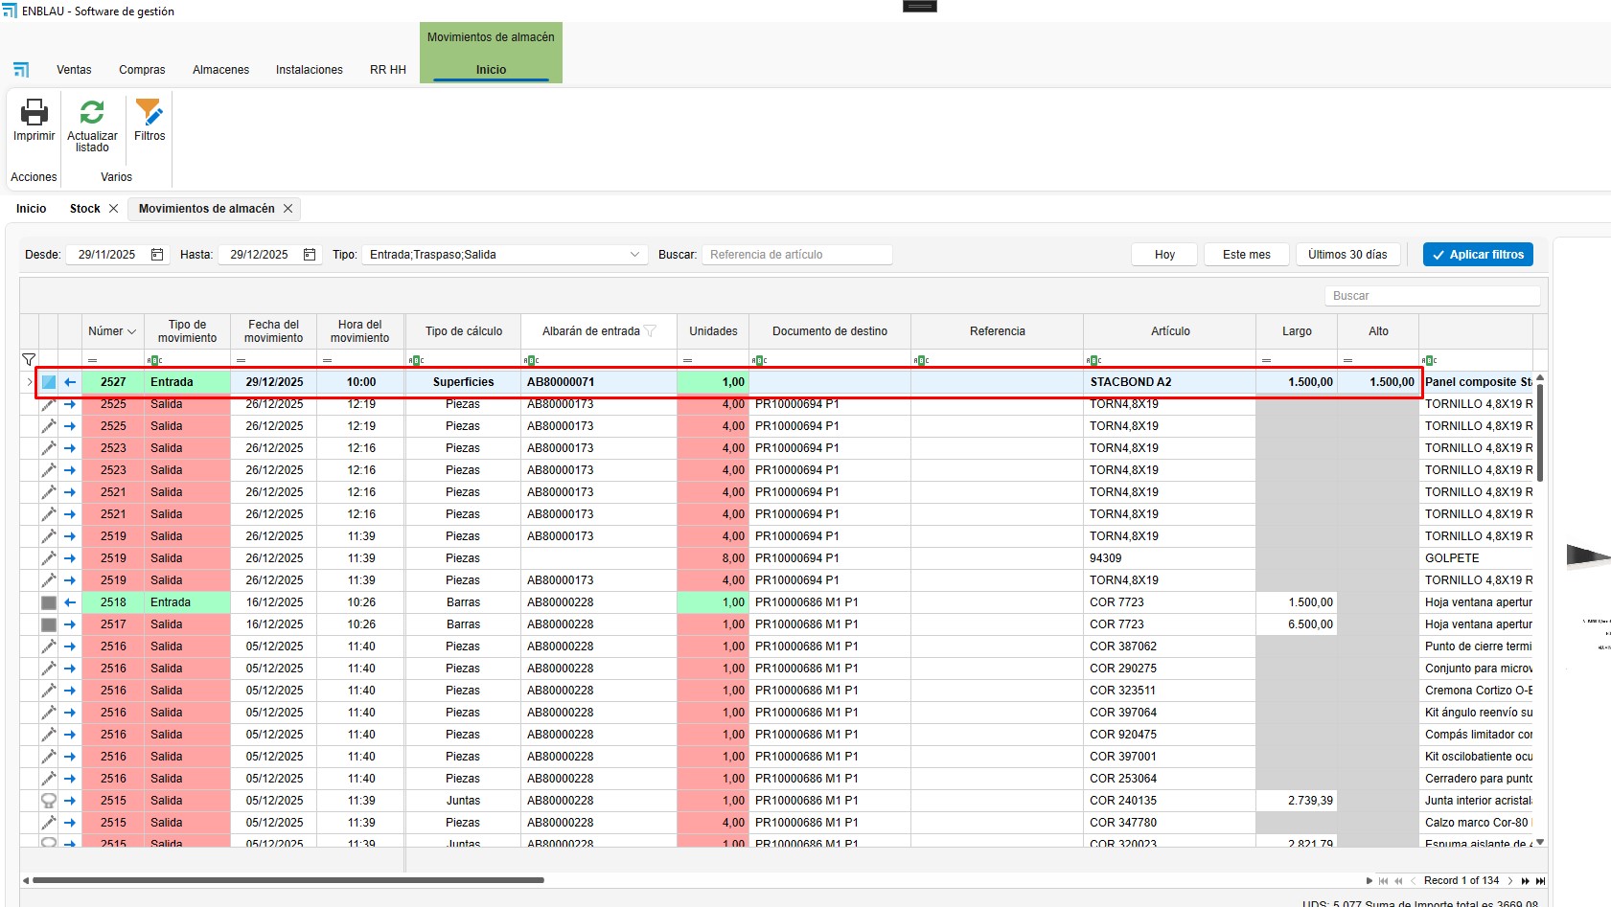1611x907 pixels.
Task: Expand the Tipo movement type dropdown
Action: [634, 255]
